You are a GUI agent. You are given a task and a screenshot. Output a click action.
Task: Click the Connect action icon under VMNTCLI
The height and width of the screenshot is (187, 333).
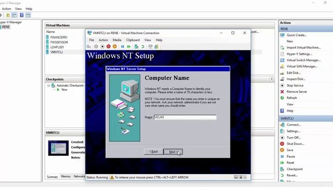pyautogui.click(x=282, y=125)
